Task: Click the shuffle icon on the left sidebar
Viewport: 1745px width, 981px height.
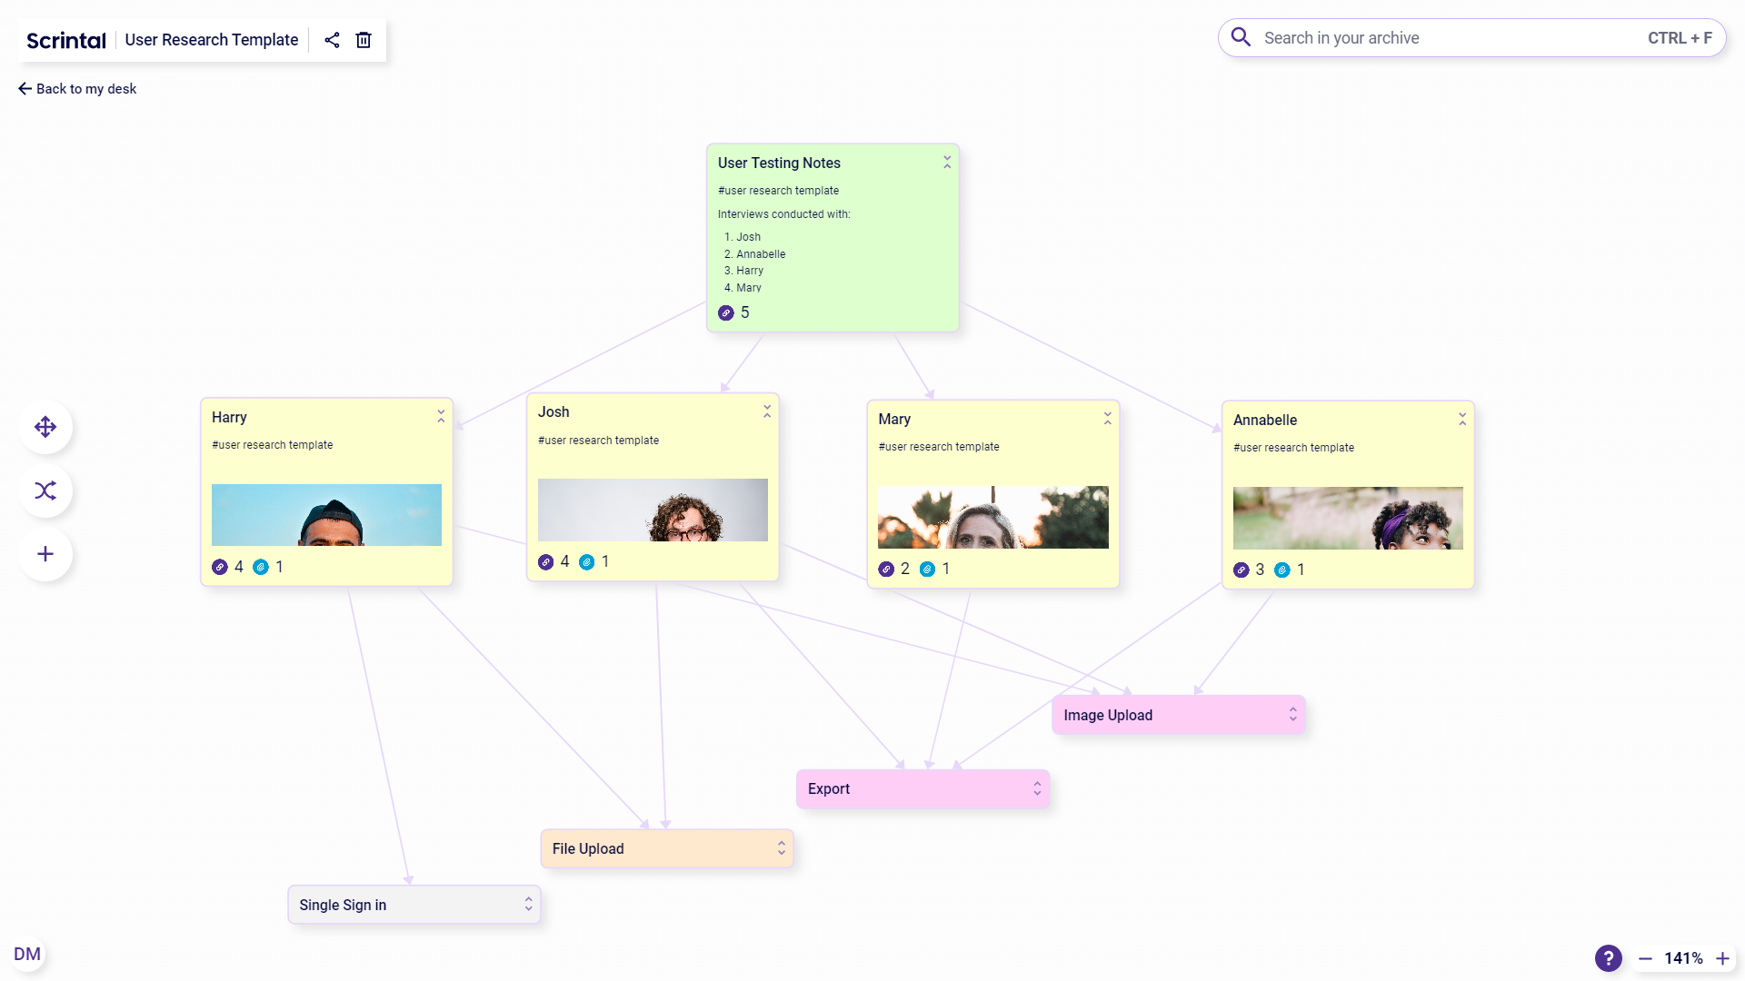Action: (x=45, y=490)
